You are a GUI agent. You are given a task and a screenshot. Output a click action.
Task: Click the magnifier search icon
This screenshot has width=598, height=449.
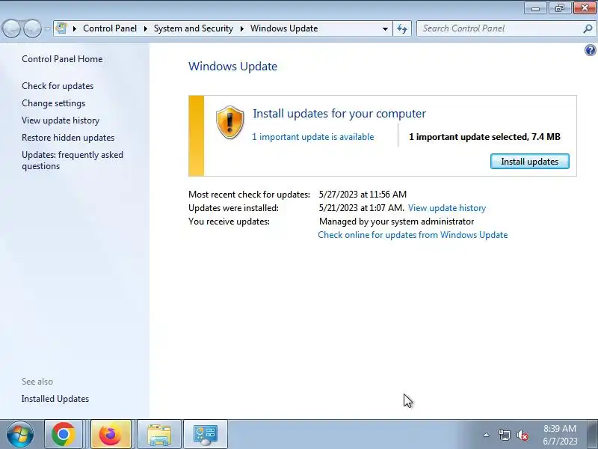[588, 28]
